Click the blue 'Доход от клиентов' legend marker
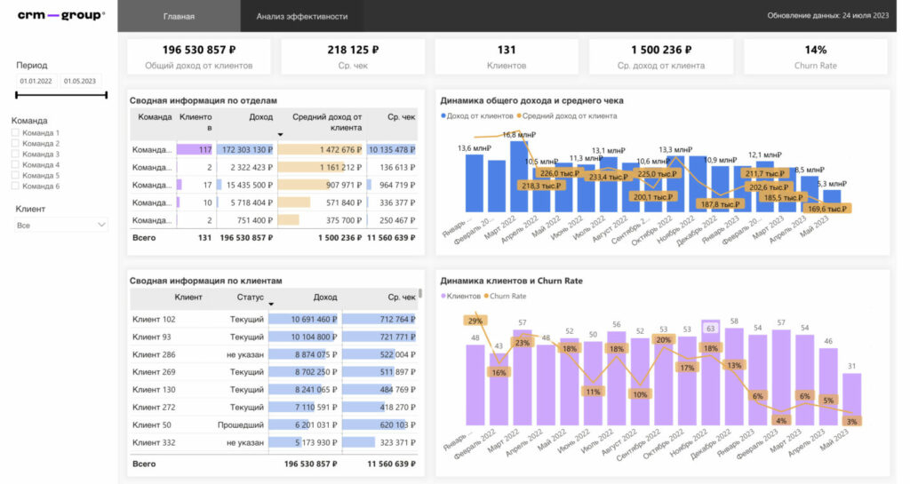910x484 pixels. click(443, 116)
